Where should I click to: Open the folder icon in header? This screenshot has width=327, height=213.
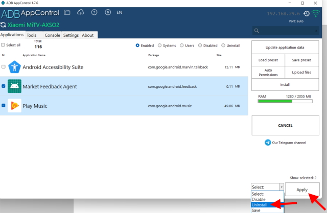point(68,12)
